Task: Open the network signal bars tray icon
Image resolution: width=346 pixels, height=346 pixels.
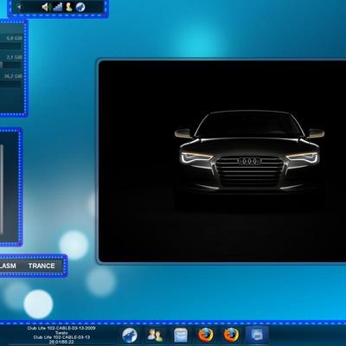Action: (58, 7)
